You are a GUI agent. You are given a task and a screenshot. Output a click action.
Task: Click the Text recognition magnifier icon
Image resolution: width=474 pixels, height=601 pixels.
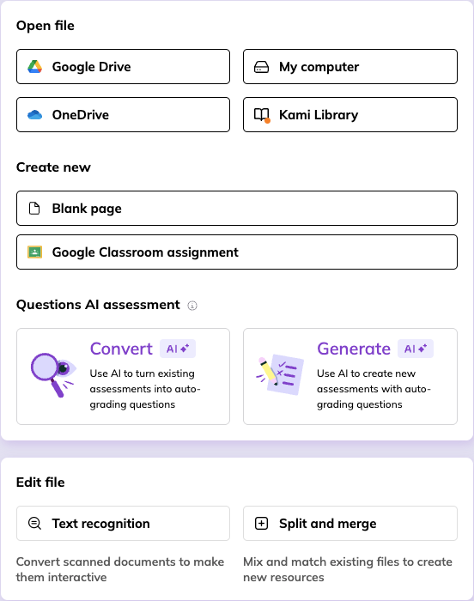34,523
